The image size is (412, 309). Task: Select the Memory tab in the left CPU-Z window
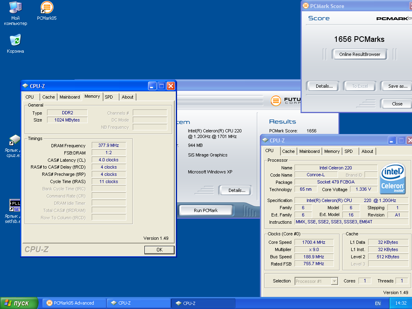pyautogui.click(x=92, y=97)
